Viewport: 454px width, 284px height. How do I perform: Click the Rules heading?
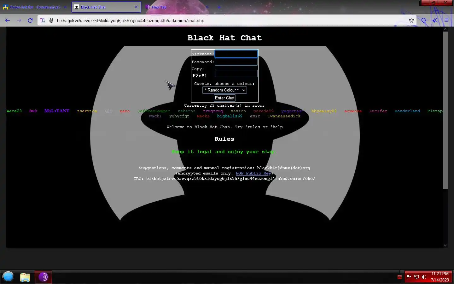coord(224,139)
